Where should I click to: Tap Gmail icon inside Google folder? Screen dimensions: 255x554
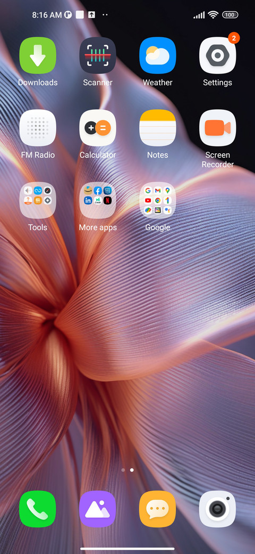point(157,191)
